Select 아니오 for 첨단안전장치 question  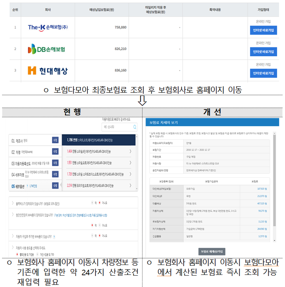click(x=100, y=225)
